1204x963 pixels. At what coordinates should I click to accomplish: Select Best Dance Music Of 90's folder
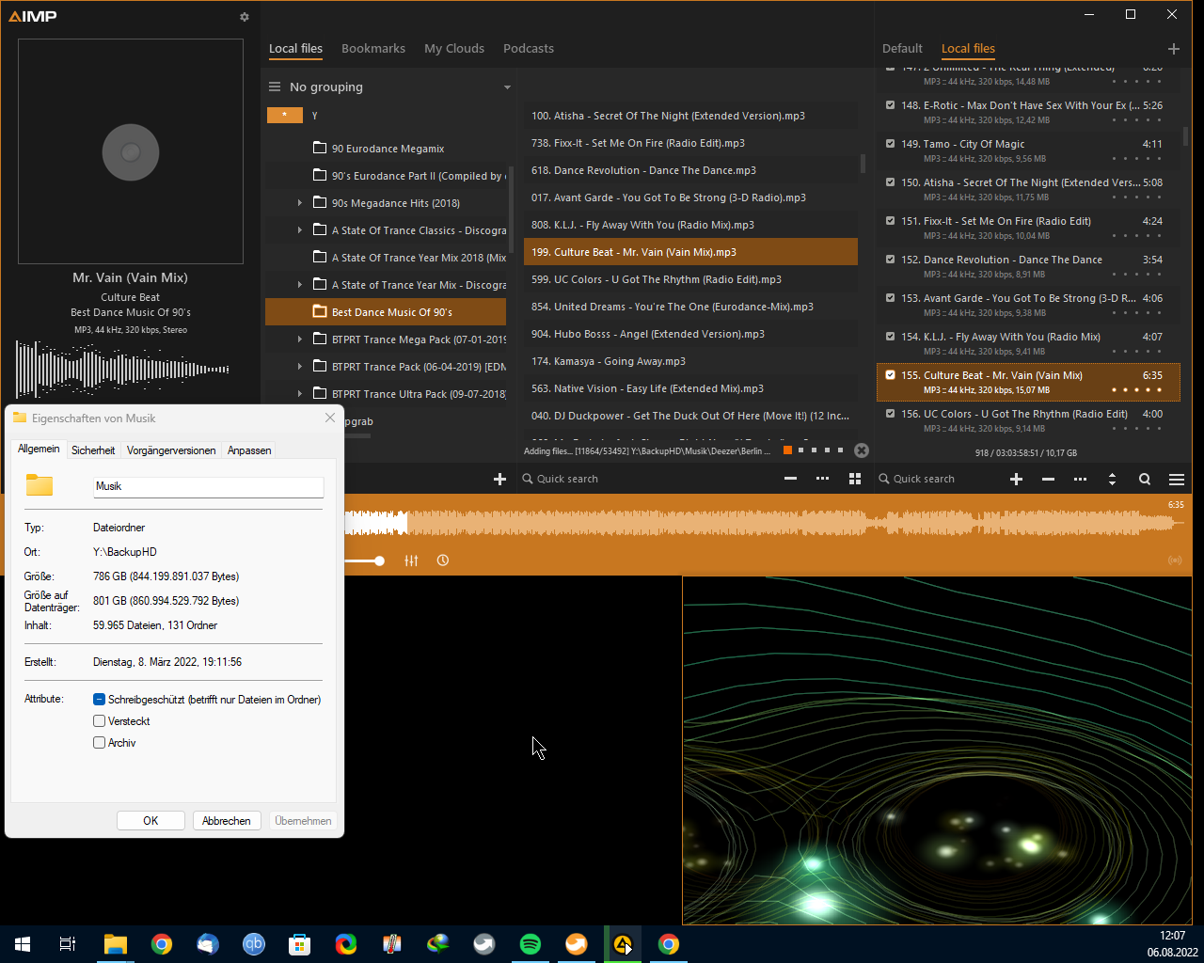click(386, 312)
